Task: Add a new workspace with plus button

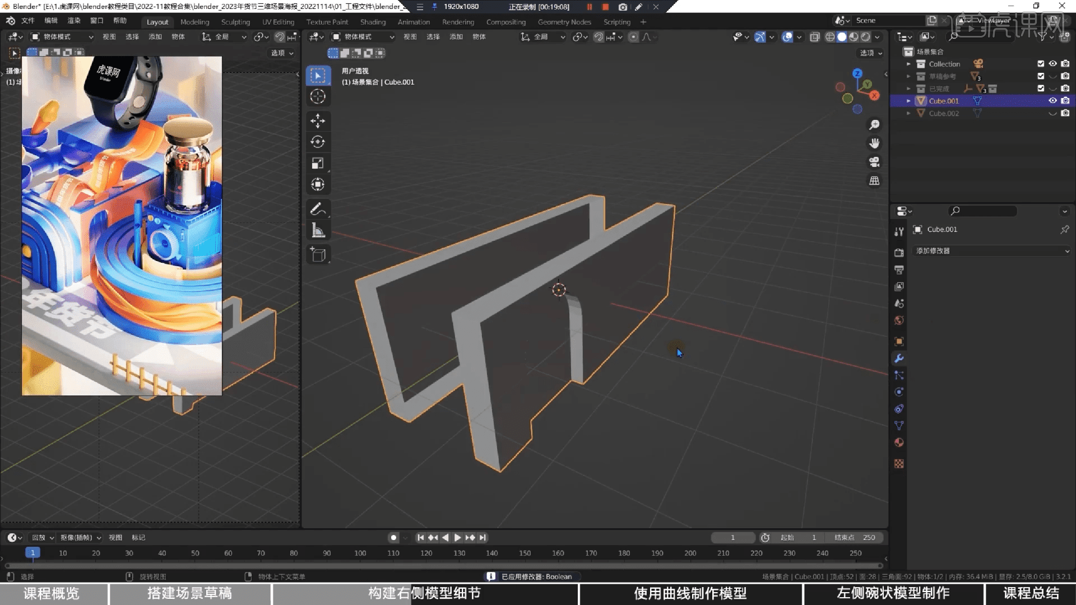Action: click(643, 22)
